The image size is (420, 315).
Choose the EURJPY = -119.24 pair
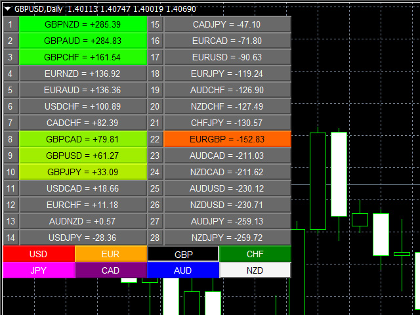228,73
